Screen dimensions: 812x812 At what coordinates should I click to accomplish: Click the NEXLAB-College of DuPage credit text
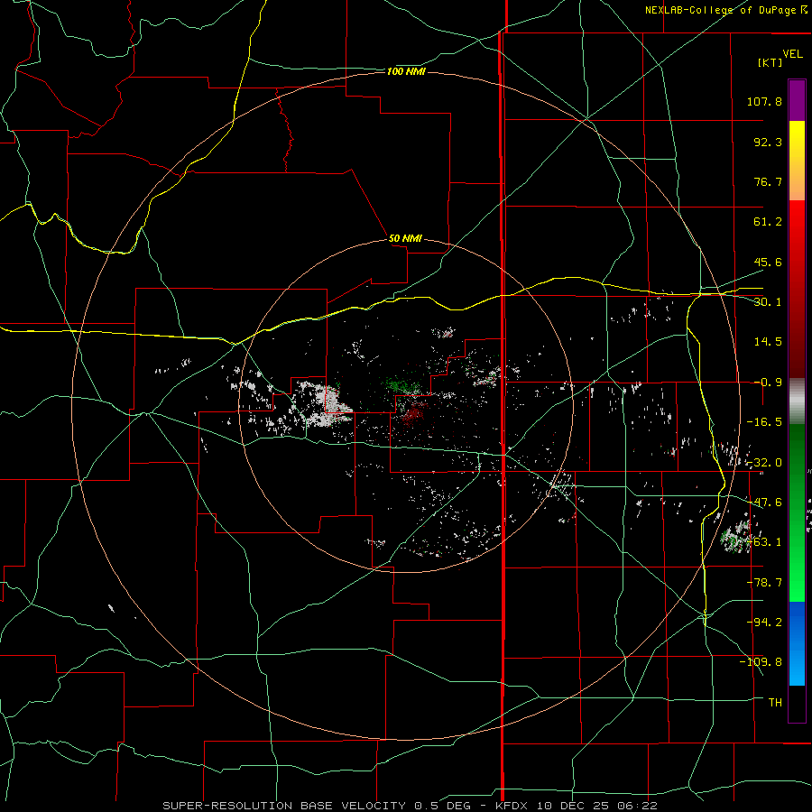[x=720, y=10]
